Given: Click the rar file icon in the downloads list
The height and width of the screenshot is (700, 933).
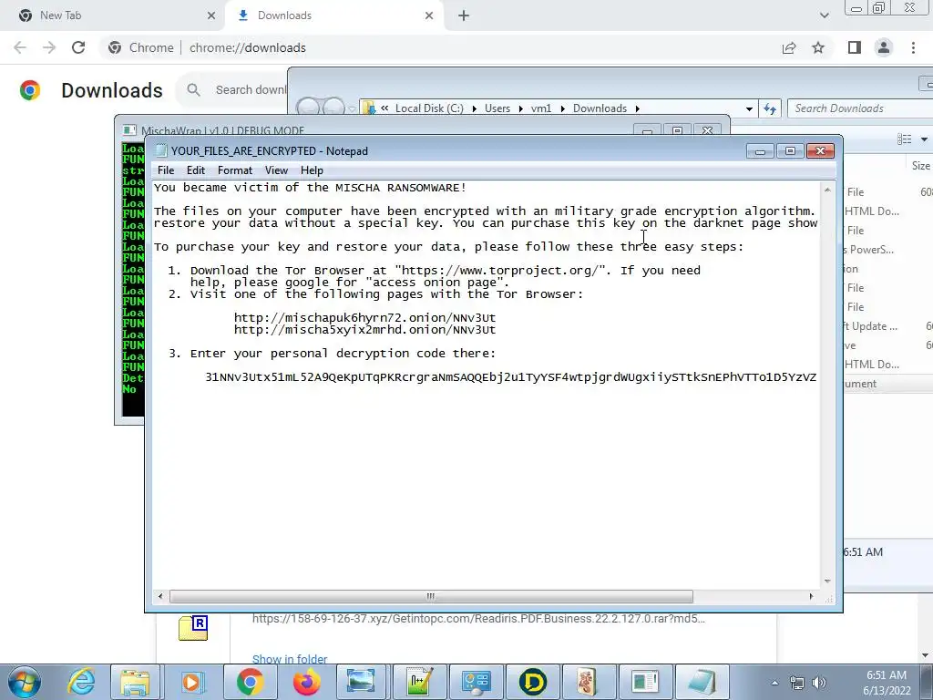Looking at the screenshot, I should click(x=193, y=629).
